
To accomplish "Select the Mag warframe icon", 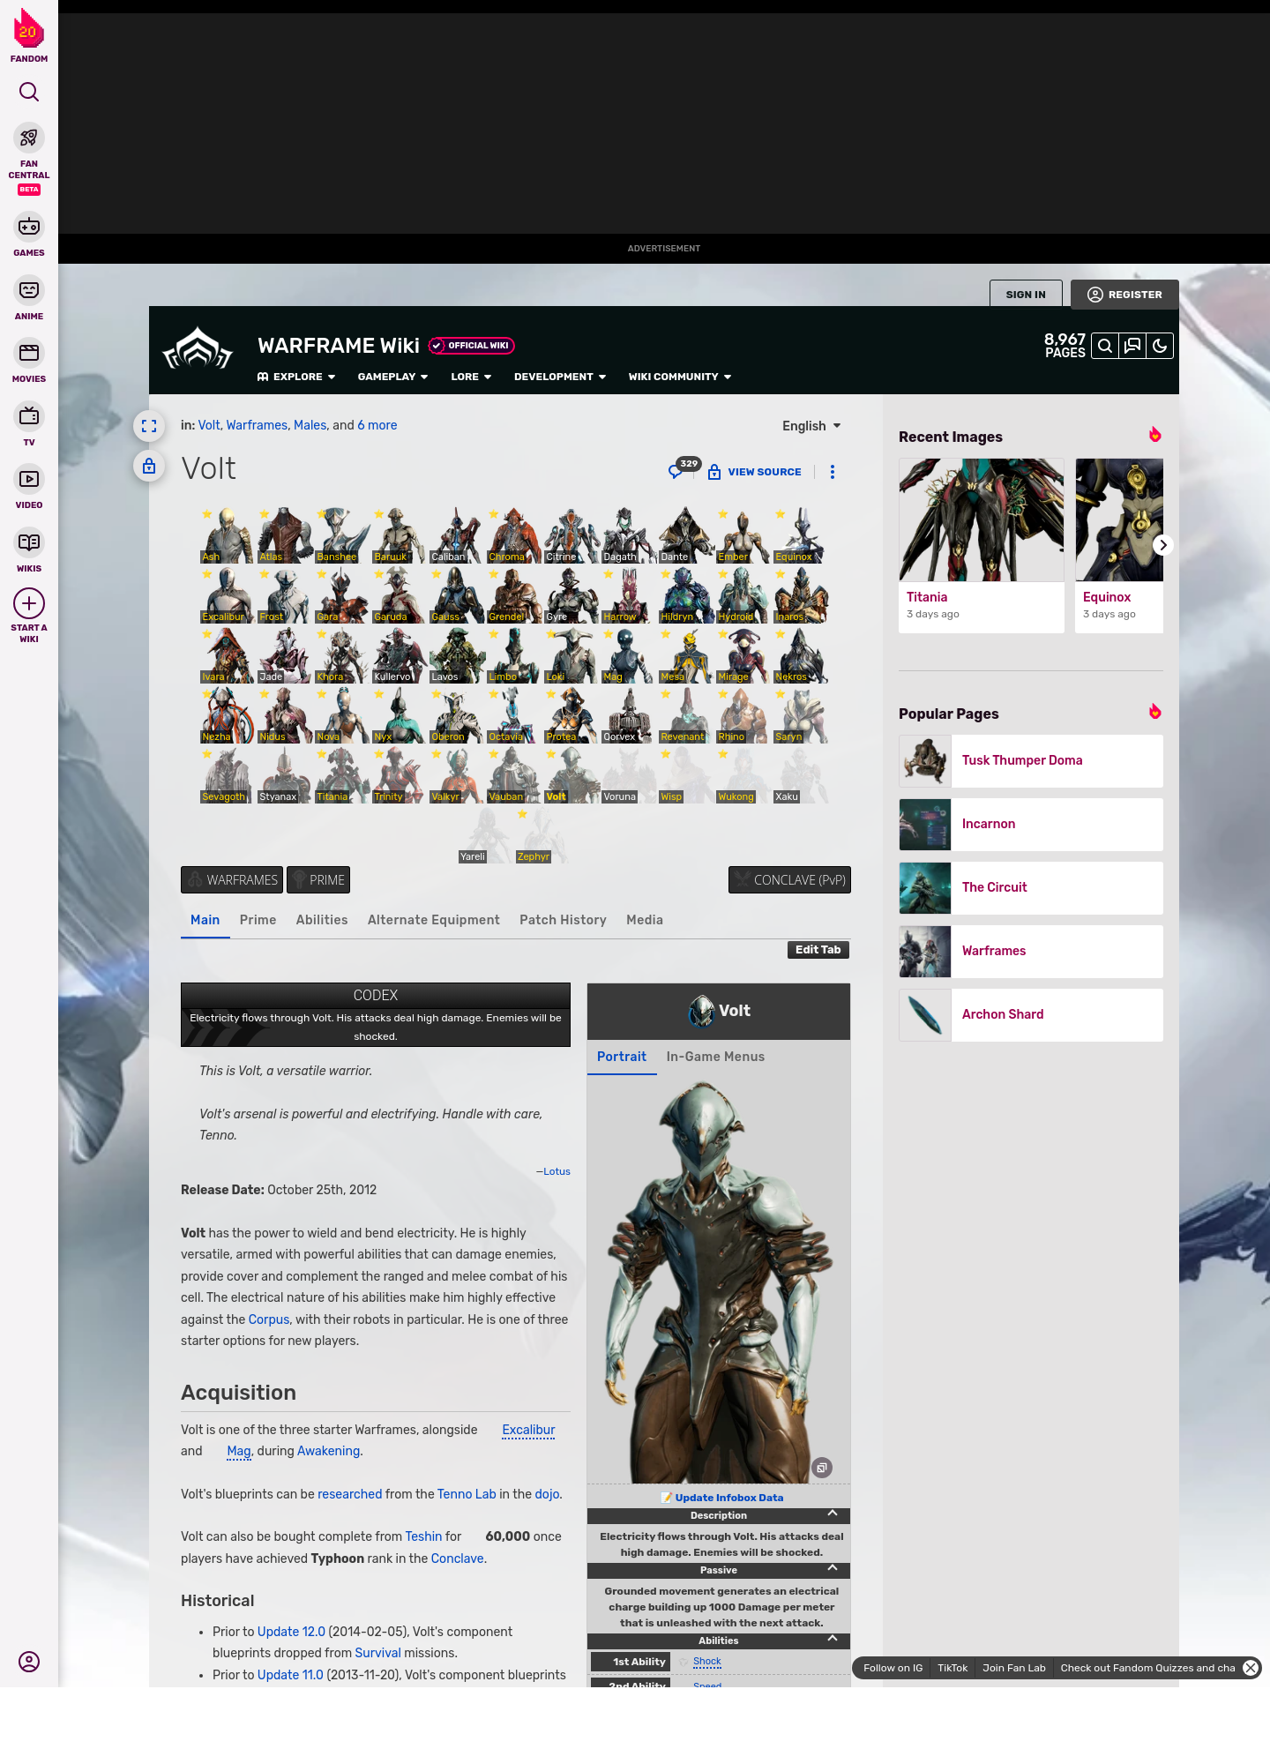I will [628, 655].
